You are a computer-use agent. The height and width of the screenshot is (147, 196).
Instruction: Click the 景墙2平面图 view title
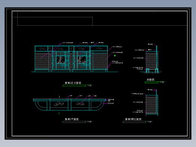72,119
